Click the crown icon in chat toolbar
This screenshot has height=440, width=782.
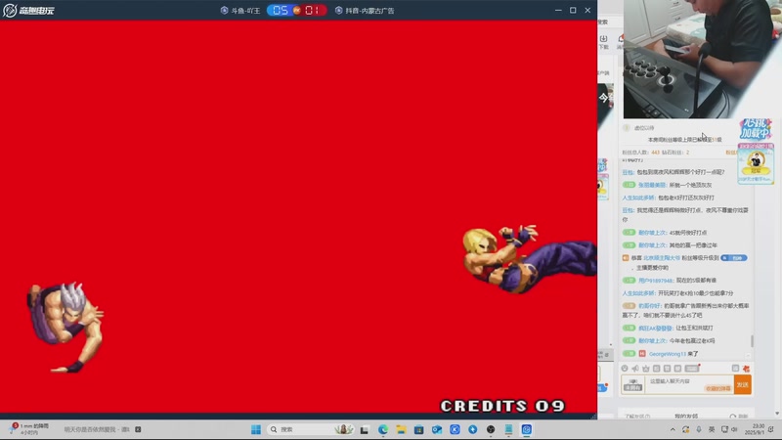point(646,369)
